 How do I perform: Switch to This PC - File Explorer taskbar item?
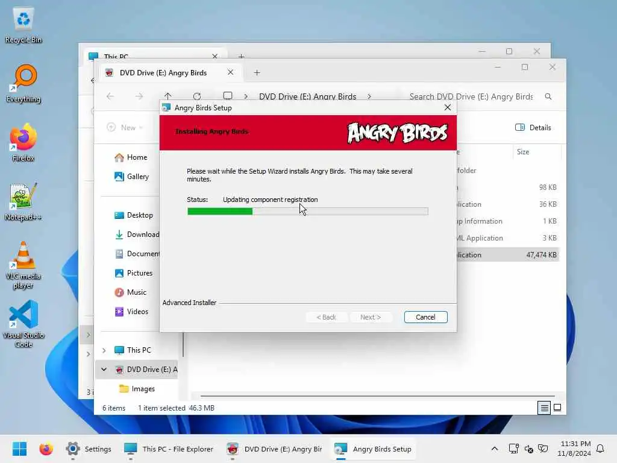[169, 449]
